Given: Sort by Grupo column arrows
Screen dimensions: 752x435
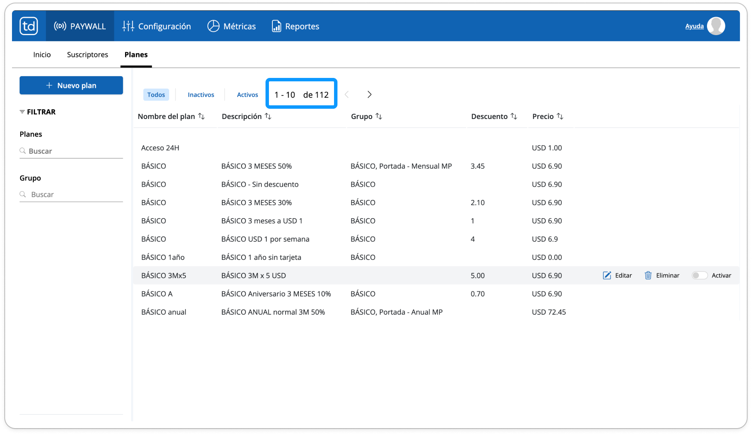Looking at the screenshot, I should (379, 116).
